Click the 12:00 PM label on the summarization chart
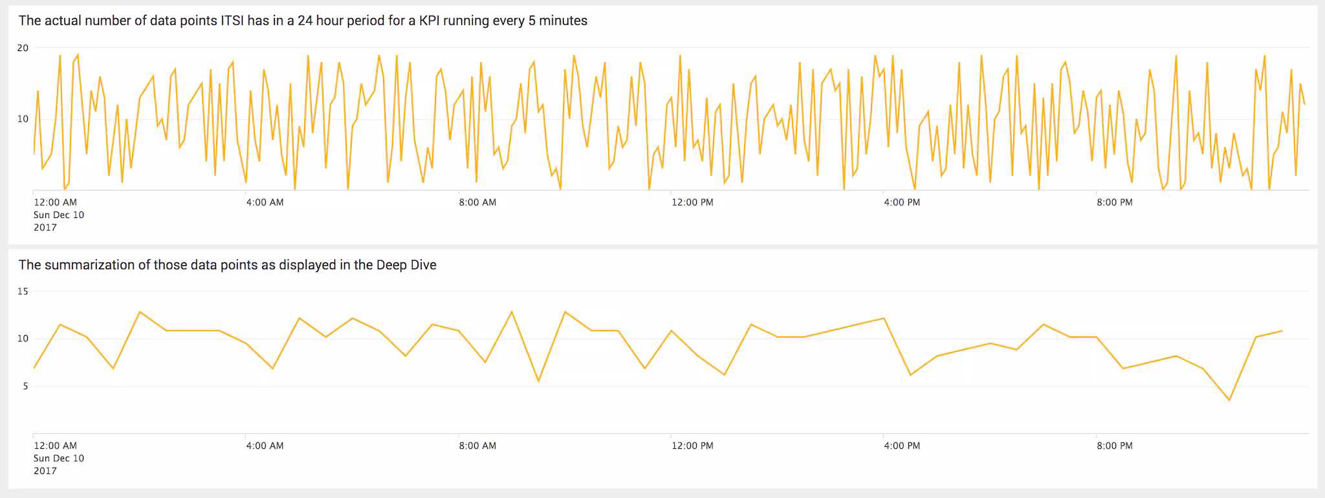Image resolution: width=1325 pixels, height=498 pixels. (692, 446)
